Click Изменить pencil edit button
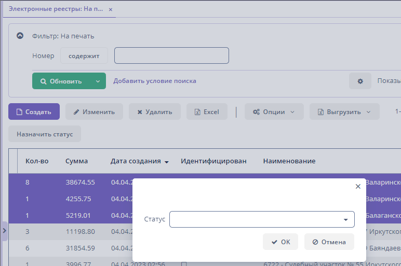401x266 pixels. pyautogui.click(x=94, y=112)
